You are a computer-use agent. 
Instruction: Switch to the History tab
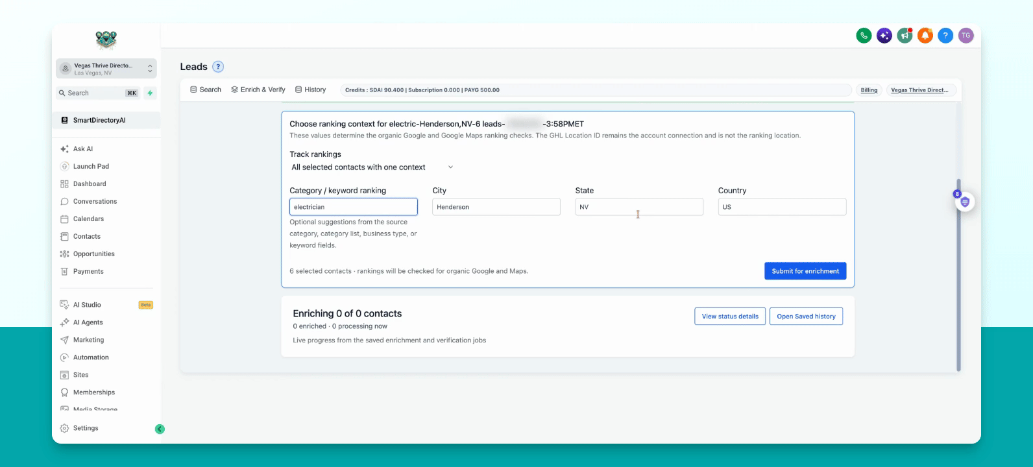pos(311,90)
